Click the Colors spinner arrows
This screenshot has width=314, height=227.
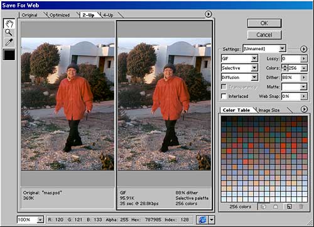click(x=284, y=68)
